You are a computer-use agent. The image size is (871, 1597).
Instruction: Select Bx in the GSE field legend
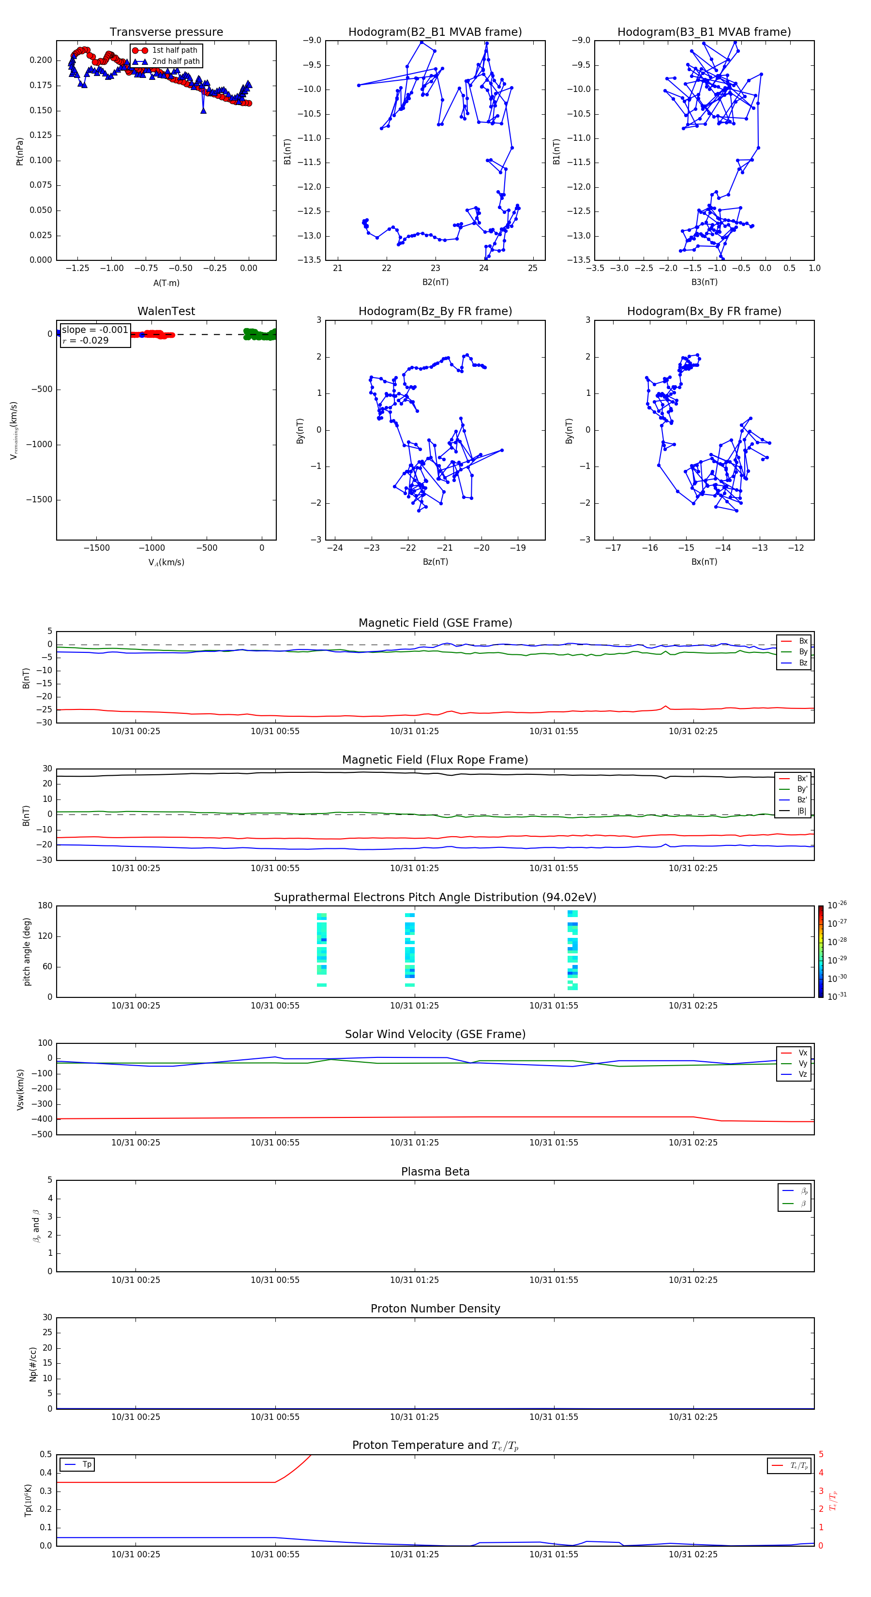[x=794, y=641]
